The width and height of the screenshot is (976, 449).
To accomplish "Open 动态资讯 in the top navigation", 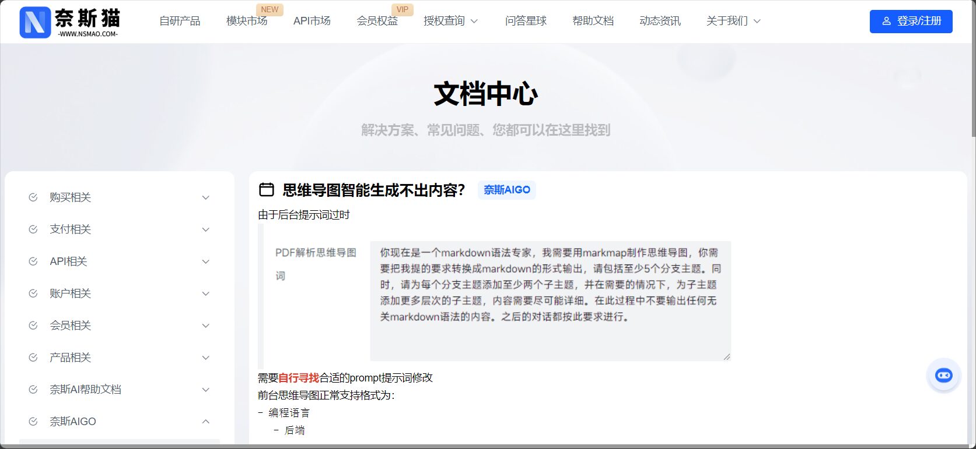I will tap(660, 21).
